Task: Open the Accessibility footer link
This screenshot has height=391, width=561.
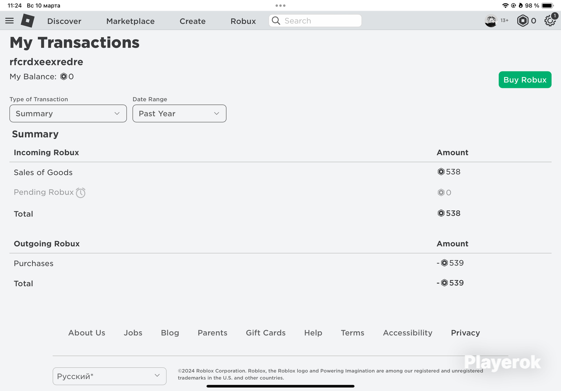Action: [x=408, y=333]
